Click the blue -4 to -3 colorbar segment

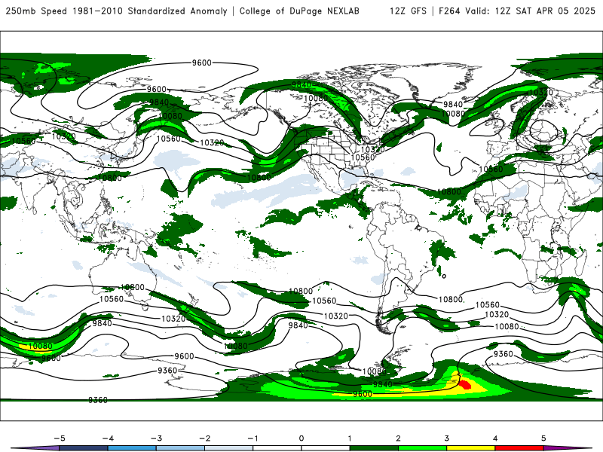click(132, 448)
